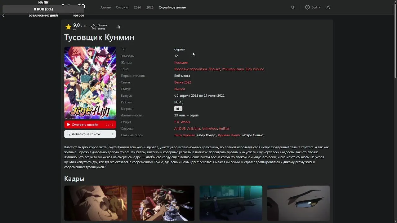Open the third Кадры frame, dark room
The height and width of the screenshot is (223, 397).
pyautogui.click(x=231, y=203)
